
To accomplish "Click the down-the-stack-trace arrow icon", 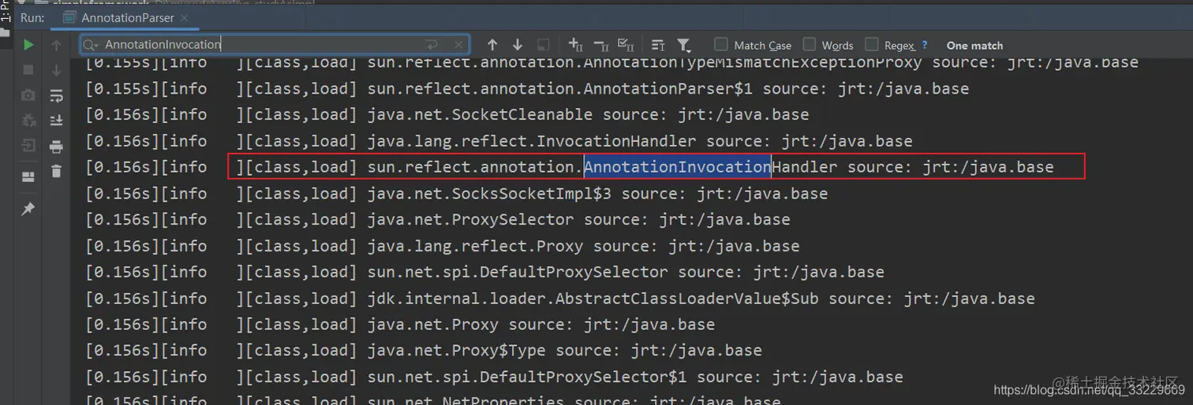I will [56, 71].
